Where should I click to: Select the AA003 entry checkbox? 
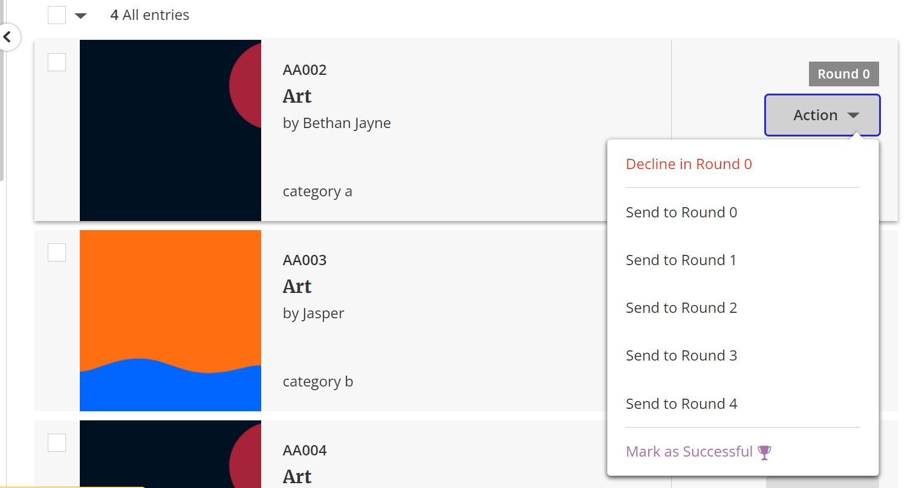(x=57, y=252)
